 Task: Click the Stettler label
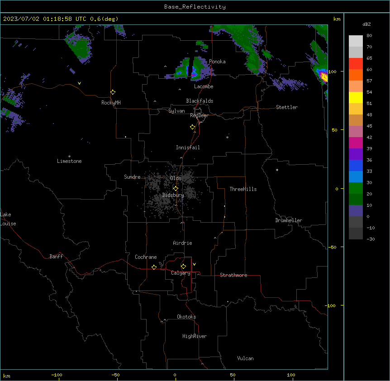coord(287,107)
